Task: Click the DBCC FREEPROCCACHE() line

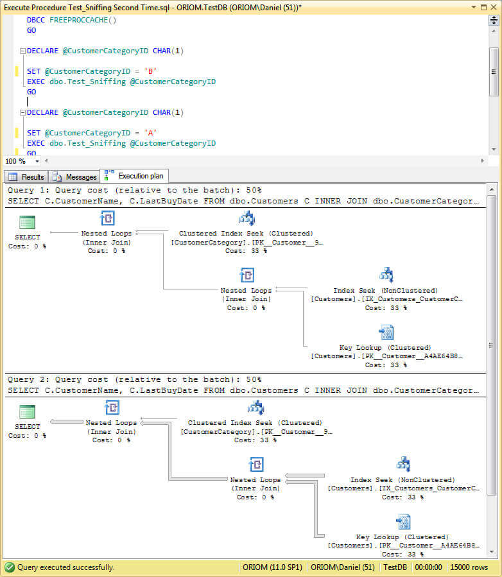Action: pyautogui.click(x=71, y=20)
